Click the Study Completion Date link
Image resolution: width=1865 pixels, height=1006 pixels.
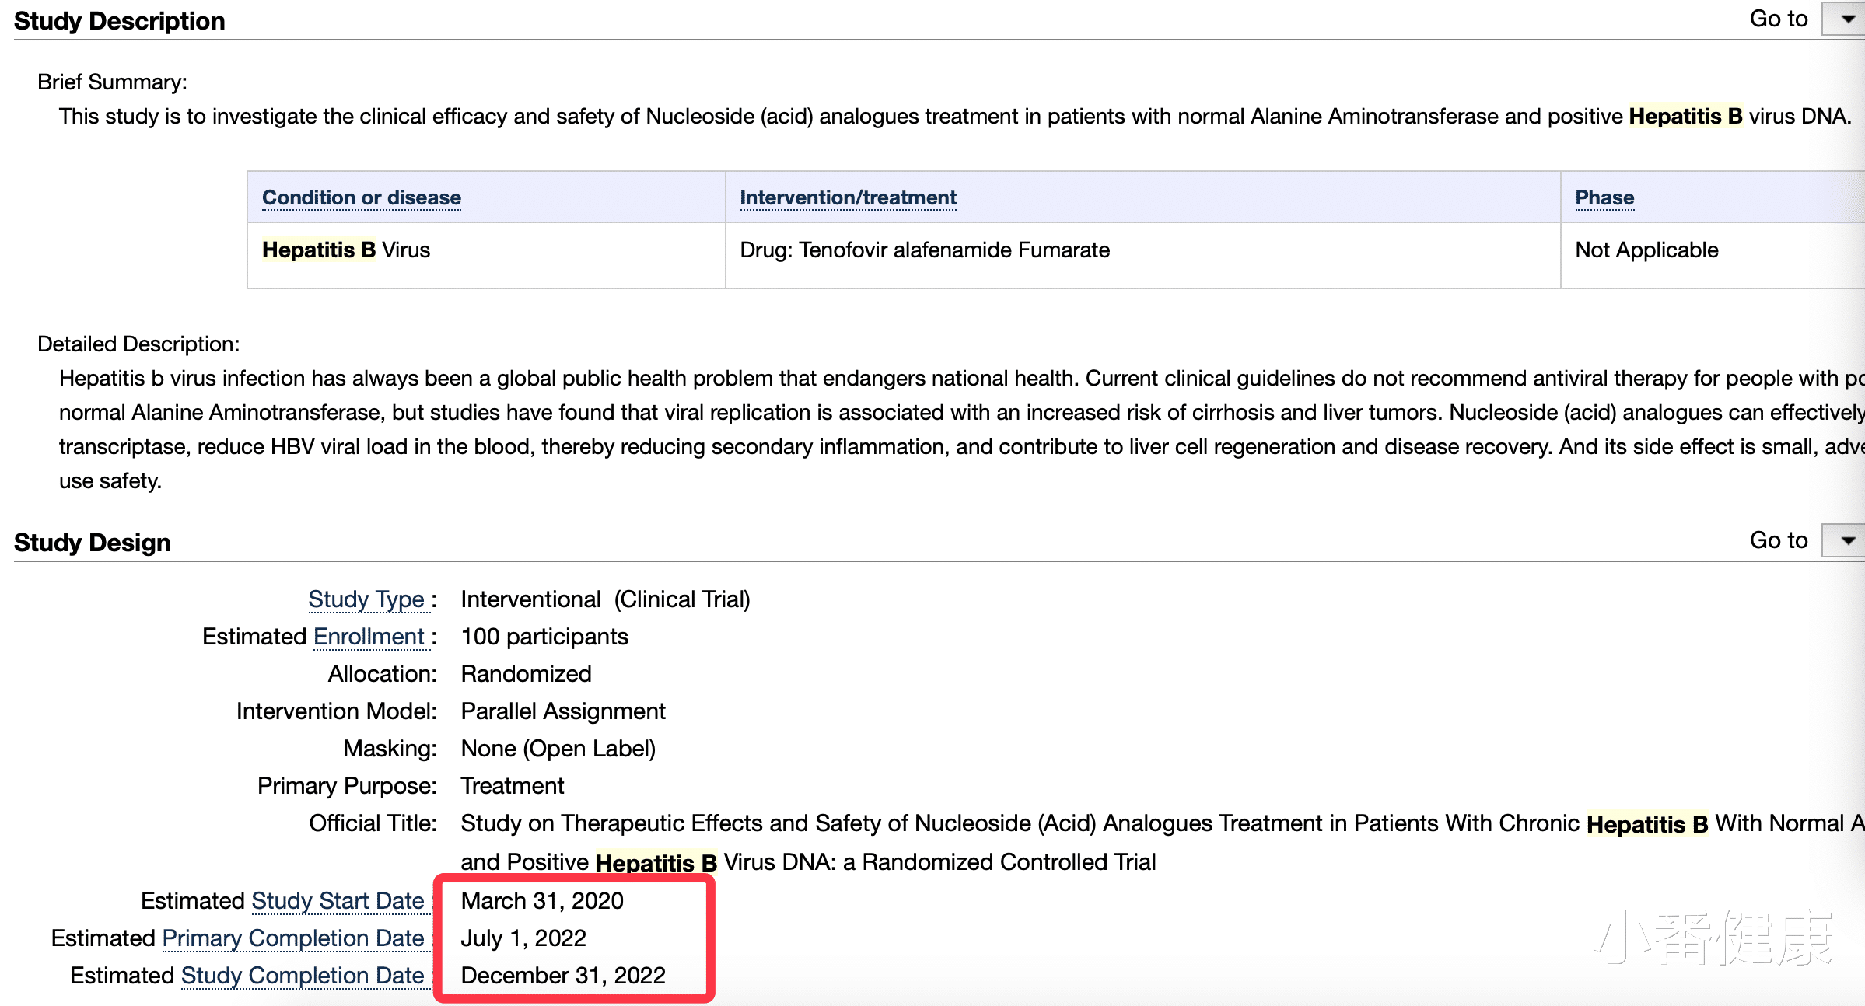302,975
